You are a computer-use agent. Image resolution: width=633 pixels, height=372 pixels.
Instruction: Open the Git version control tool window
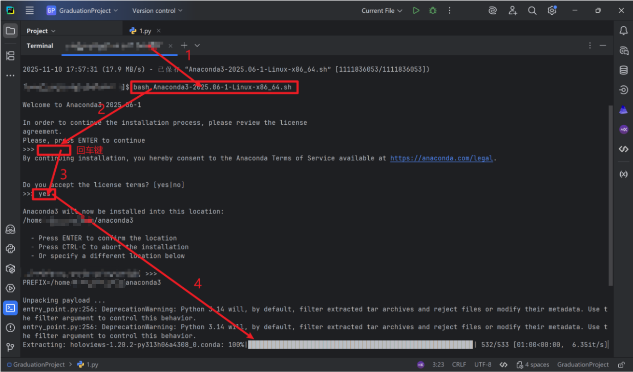[x=10, y=347]
